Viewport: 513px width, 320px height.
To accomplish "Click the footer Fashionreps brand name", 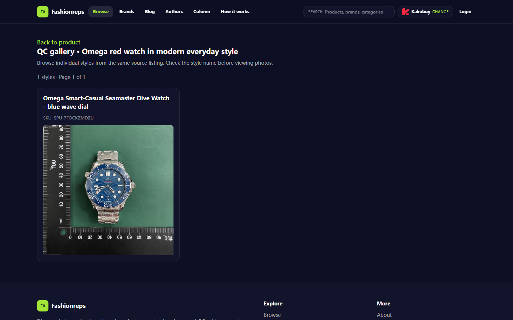I will pos(68,306).
